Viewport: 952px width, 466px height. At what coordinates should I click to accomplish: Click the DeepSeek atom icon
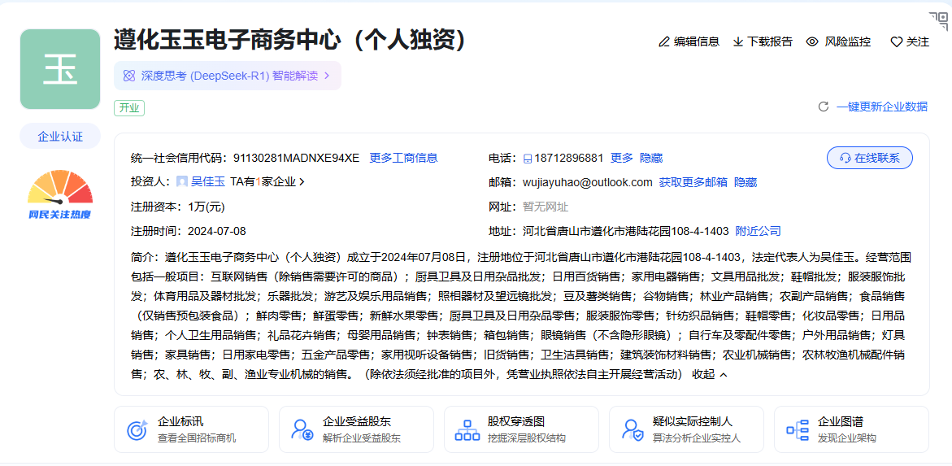[x=128, y=76]
